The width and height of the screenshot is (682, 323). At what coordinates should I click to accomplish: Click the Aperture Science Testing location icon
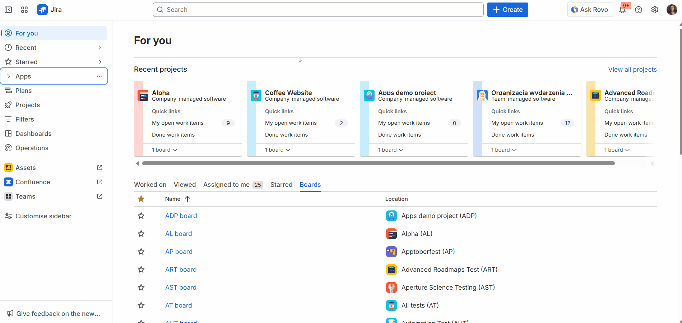(x=391, y=288)
